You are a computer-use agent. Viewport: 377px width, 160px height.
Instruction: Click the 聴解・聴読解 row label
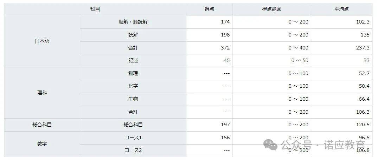[x=133, y=22]
